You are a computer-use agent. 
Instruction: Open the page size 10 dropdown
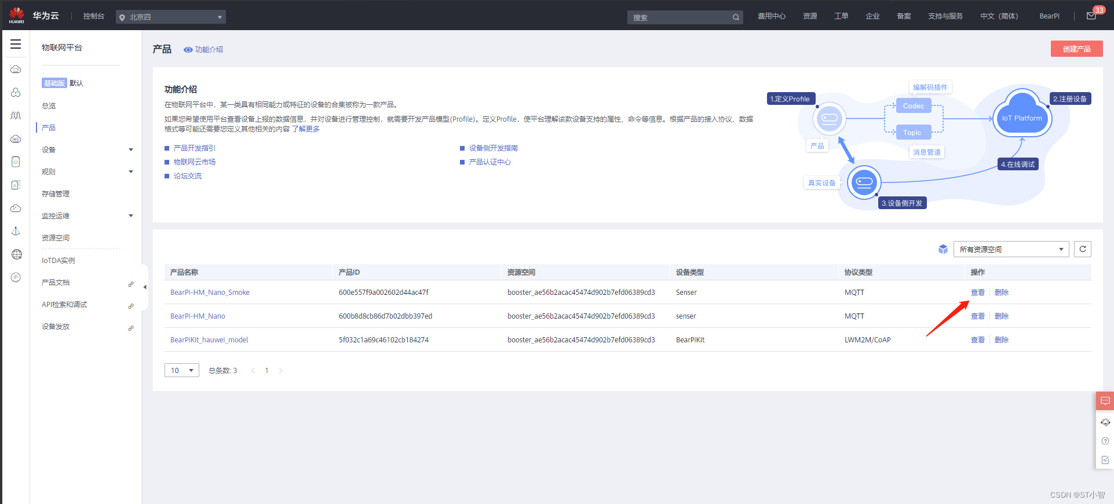182,370
